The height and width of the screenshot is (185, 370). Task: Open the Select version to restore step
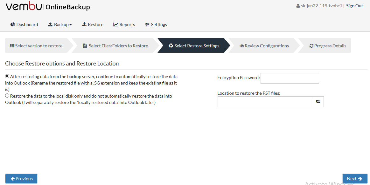point(36,46)
